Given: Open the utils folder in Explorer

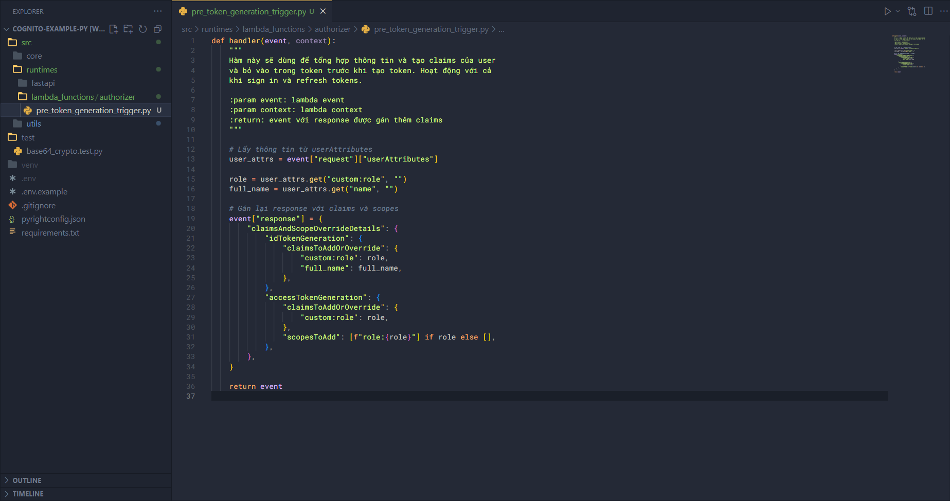Looking at the screenshot, I should click(33, 124).
